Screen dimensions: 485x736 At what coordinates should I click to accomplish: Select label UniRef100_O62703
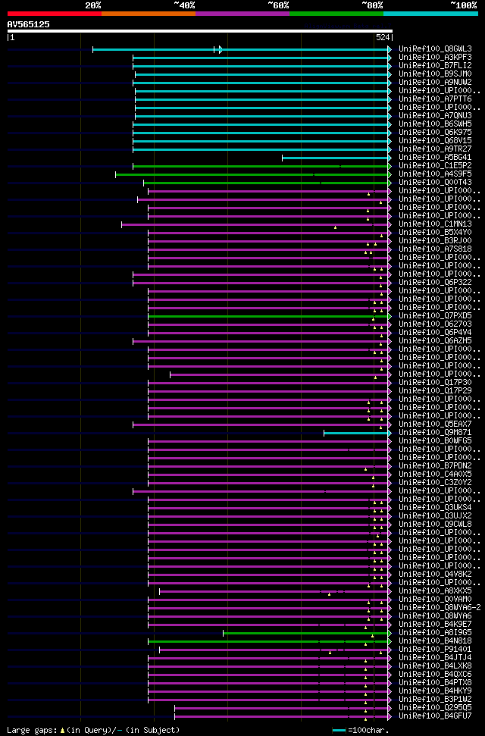(435, 324)
